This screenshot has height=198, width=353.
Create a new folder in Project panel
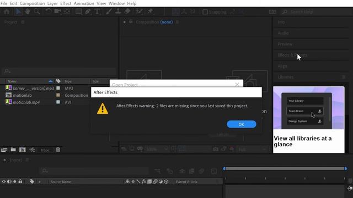(13, 150)
